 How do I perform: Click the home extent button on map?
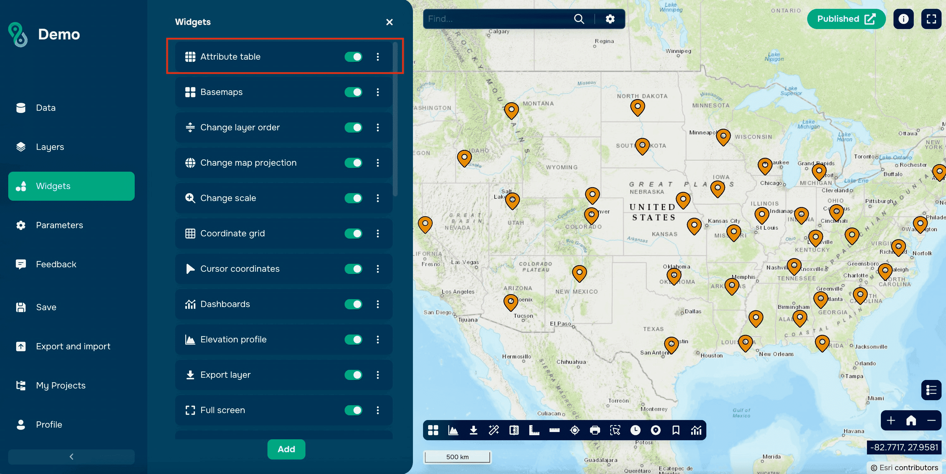[911, 420]
